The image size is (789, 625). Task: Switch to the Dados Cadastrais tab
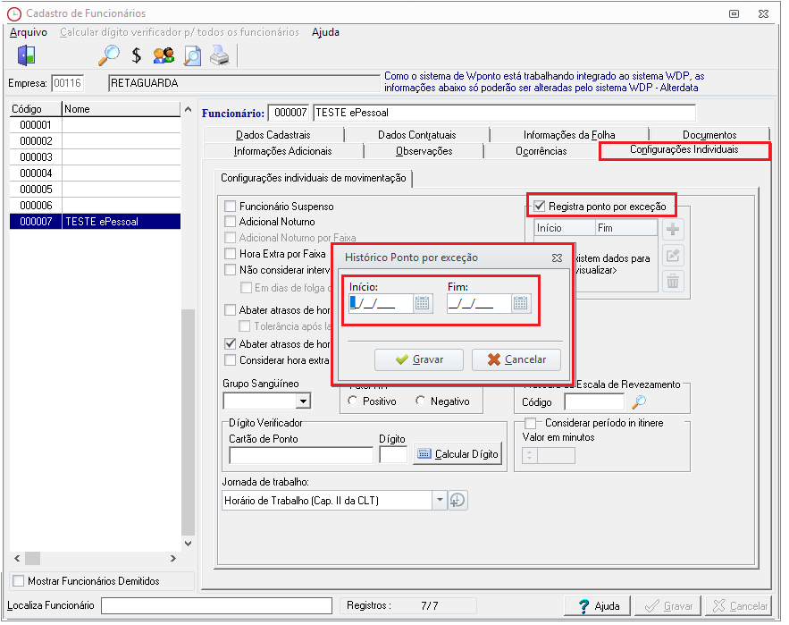point(273,135)
